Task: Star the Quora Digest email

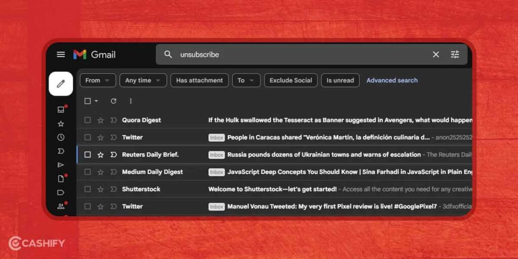Action: point(101,120)
